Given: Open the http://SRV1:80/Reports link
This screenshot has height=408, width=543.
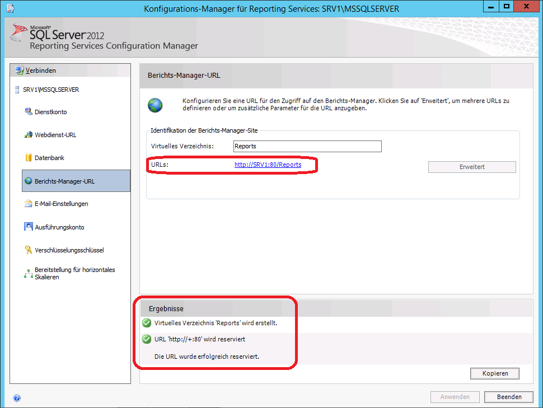Looking at the screenshot, I should coord(268,165).
